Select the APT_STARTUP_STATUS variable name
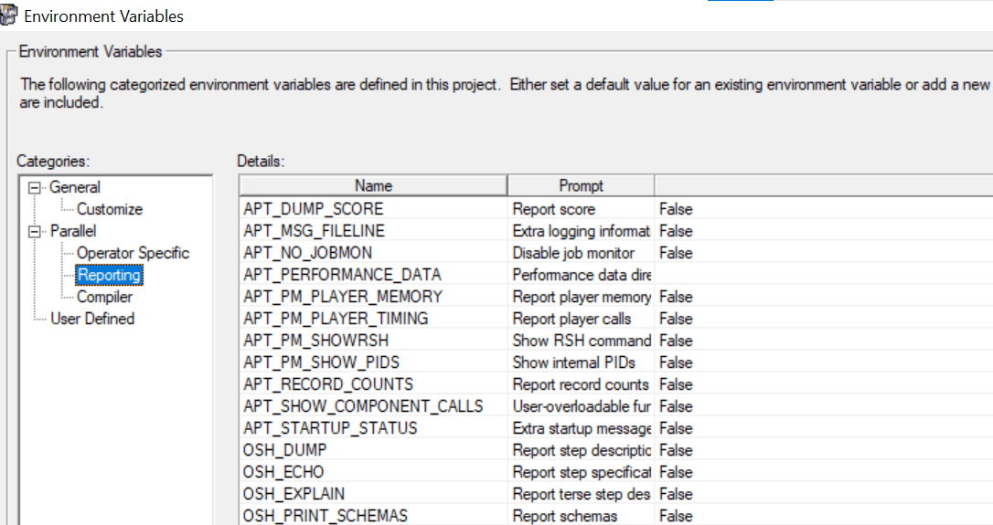The height and width of the screenshot is (525, 993). click(x=330, y=428)
